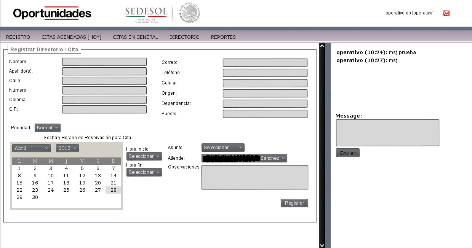472x248 pixels.
Task: Open the Atiende dropdown ending in Sanchez
Action: coord(244,158)
